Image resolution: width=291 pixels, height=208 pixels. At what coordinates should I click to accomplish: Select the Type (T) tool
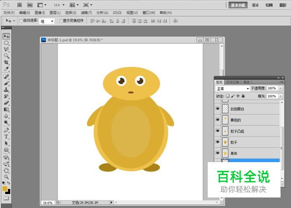7,136
